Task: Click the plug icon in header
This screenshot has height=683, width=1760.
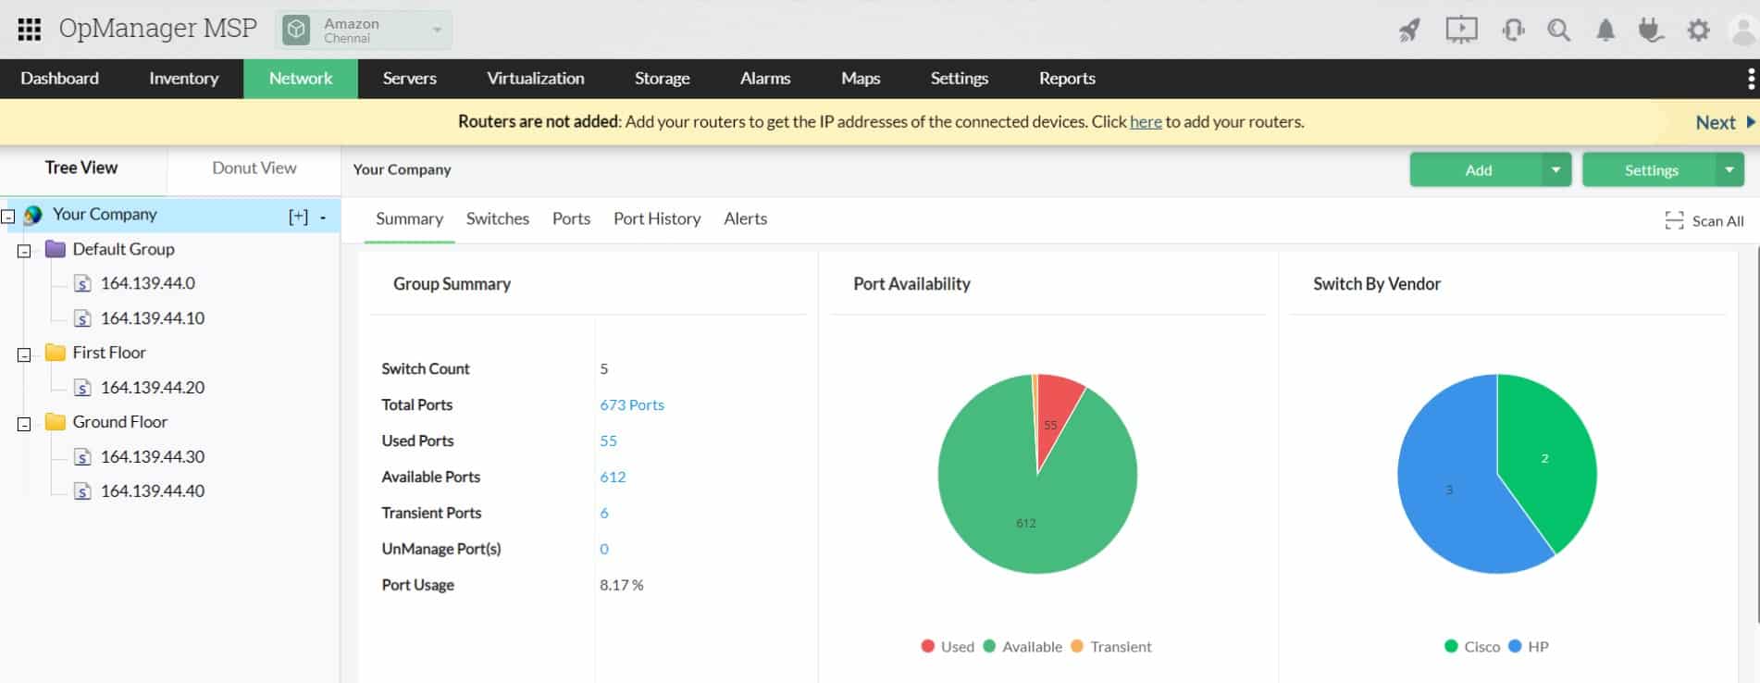Action: (1651, 31)
